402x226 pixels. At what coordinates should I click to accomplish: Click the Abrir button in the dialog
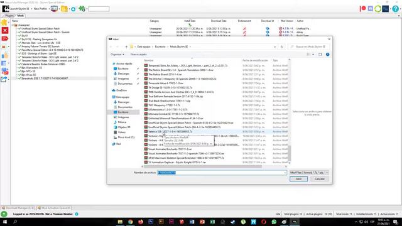pyautogui.click(x=298, y=179)
